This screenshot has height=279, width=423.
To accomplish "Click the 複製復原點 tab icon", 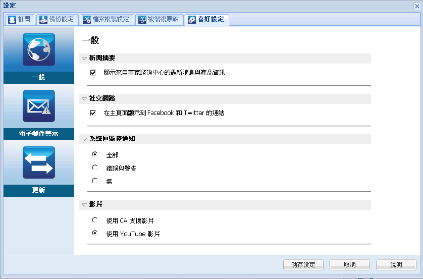I will pos(142,19).
